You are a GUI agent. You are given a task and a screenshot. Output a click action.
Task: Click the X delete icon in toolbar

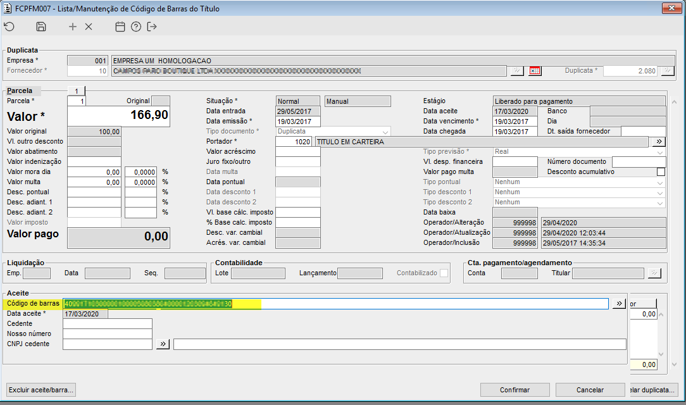(89, 27)
